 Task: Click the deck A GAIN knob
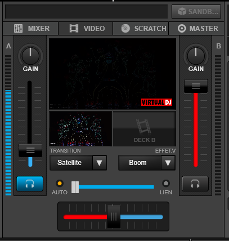pos(30,56)
